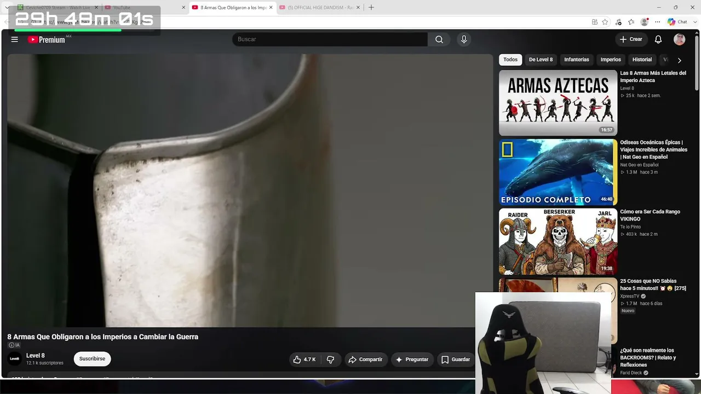
Task: Save the video with Guardar
Action: 456,360
